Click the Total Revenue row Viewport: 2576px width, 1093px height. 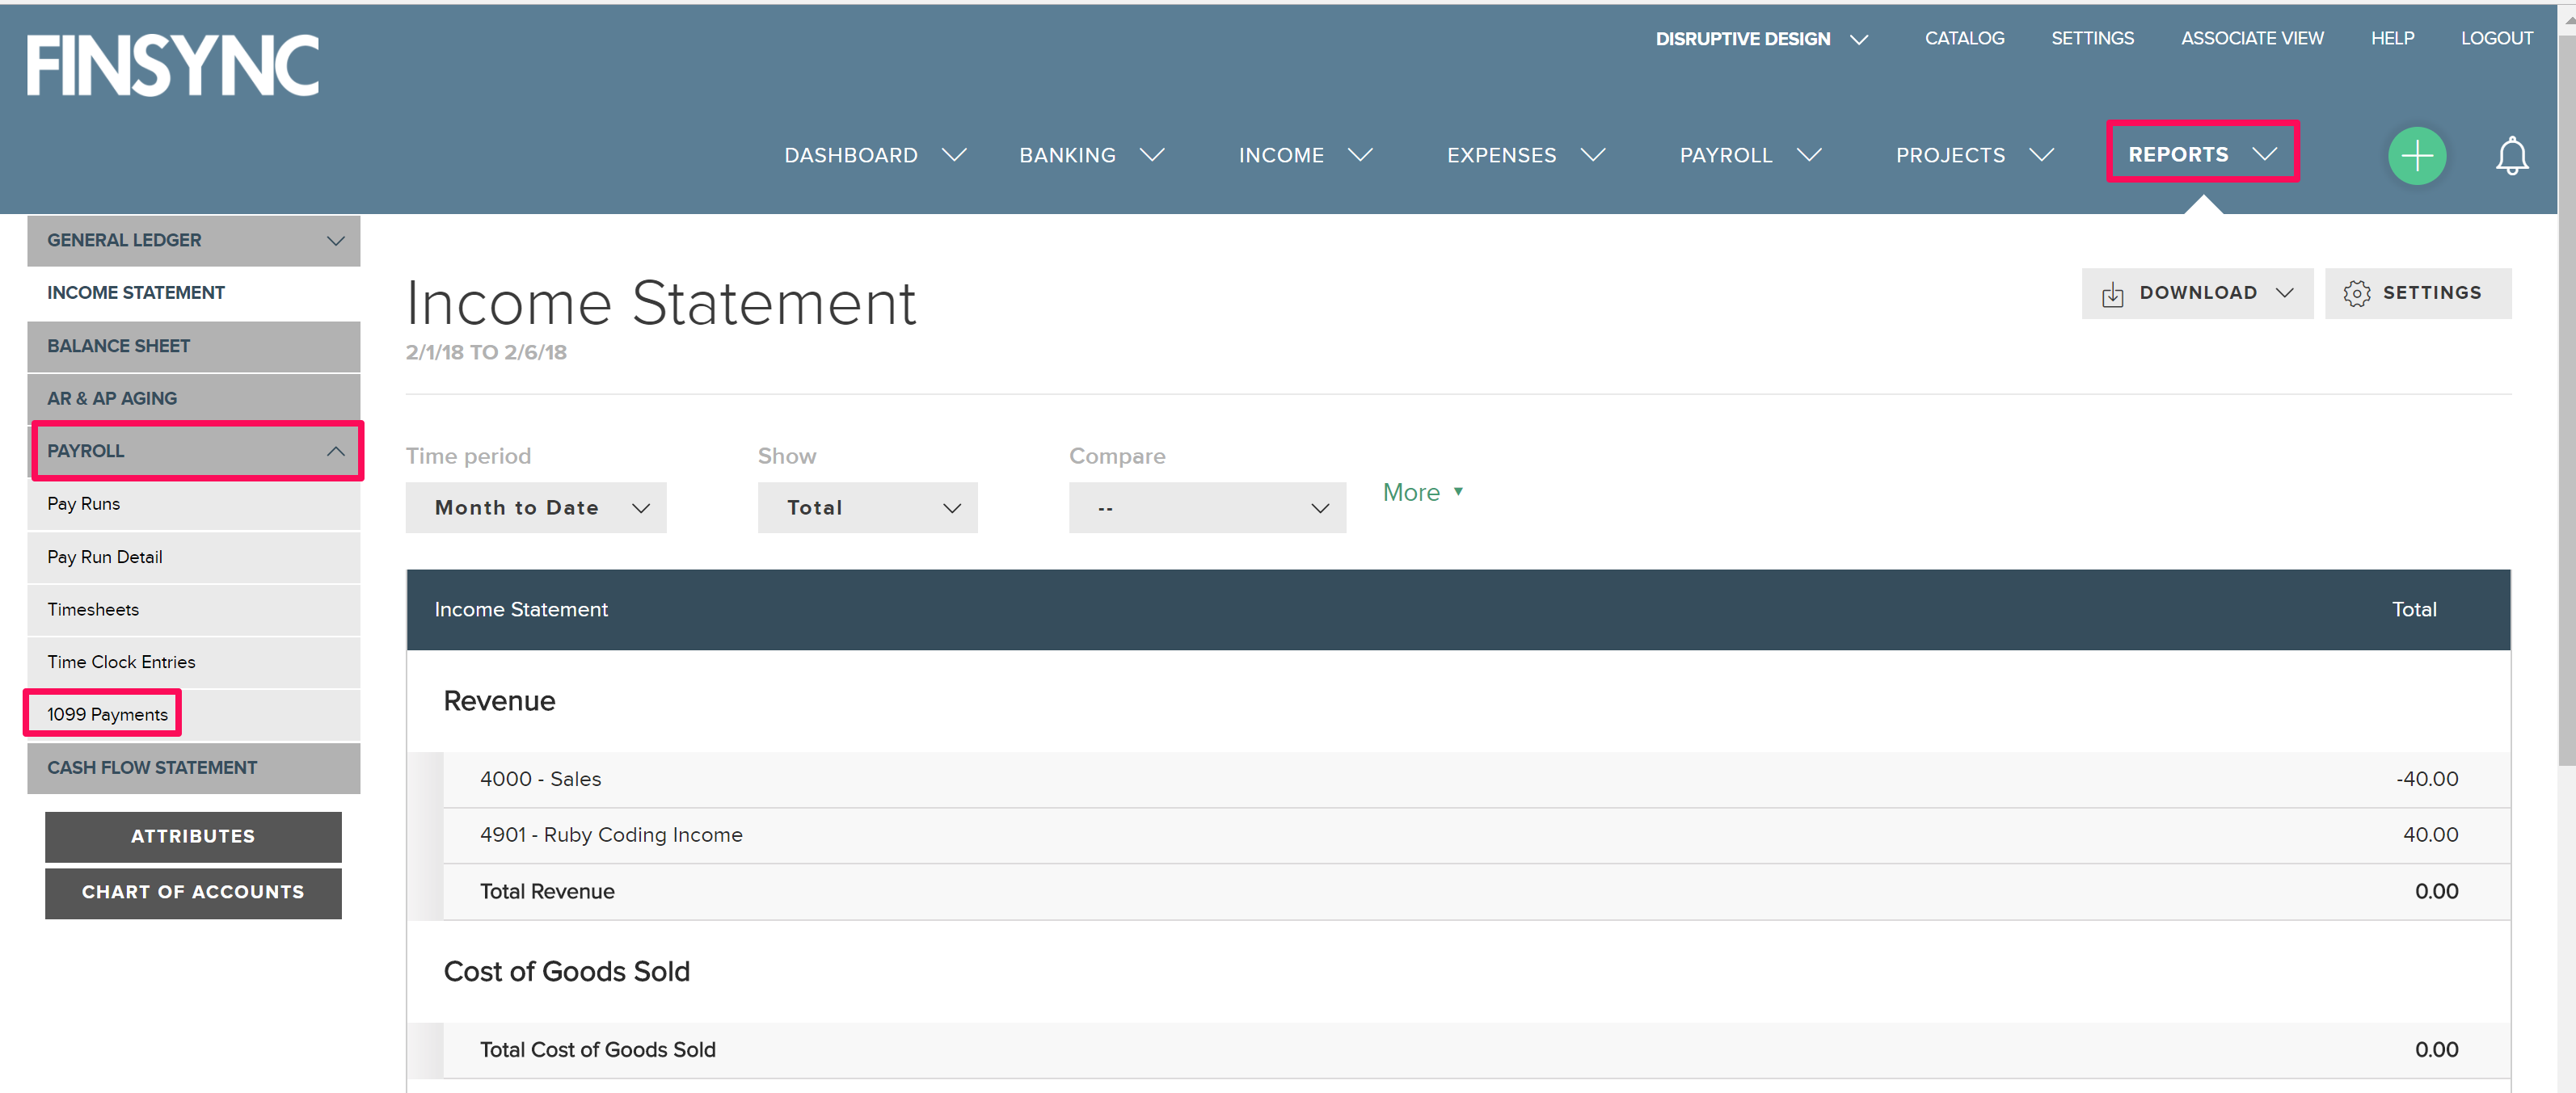click(1476, 891)
